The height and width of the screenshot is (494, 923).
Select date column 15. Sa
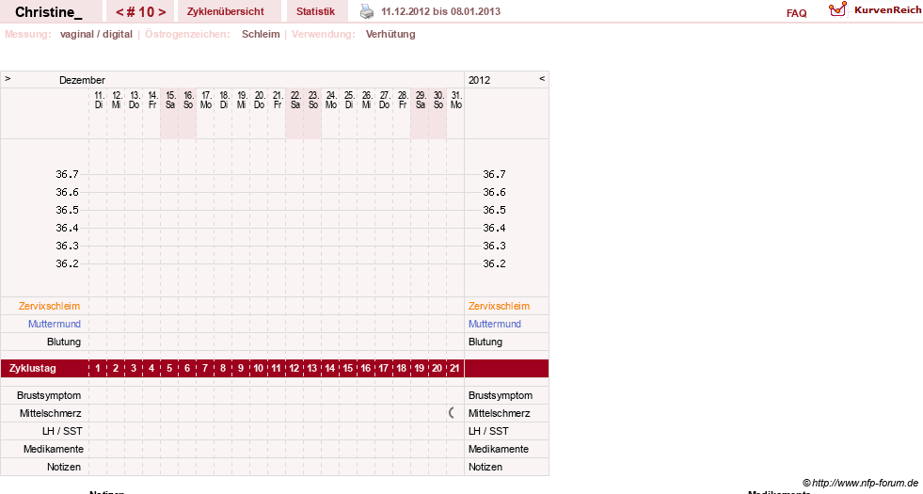tap(169, 100)
